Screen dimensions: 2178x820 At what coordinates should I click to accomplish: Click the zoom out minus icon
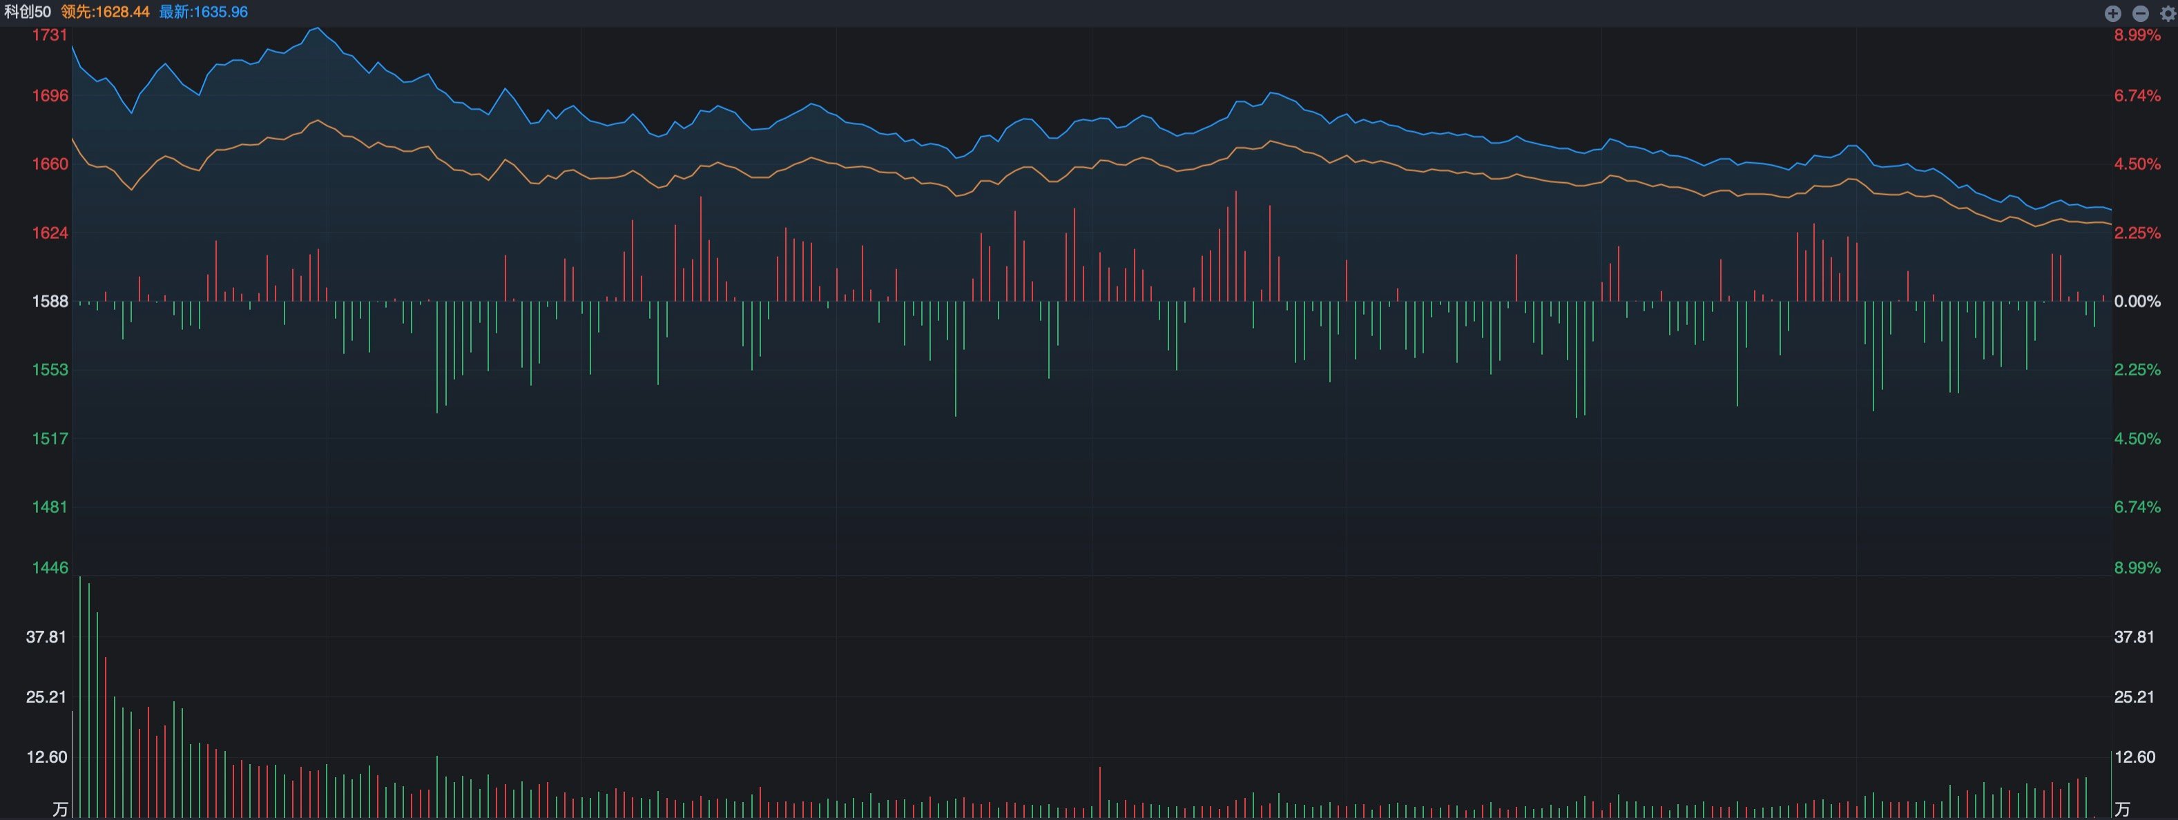click(2140, 12)
